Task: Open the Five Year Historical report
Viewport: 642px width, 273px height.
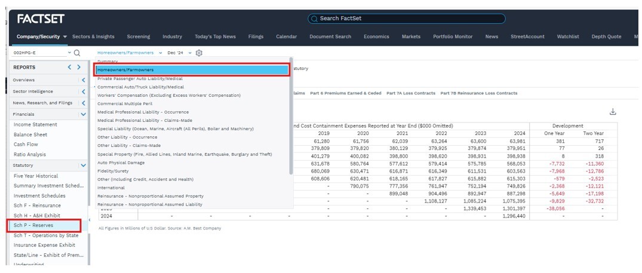Action: 36,176
